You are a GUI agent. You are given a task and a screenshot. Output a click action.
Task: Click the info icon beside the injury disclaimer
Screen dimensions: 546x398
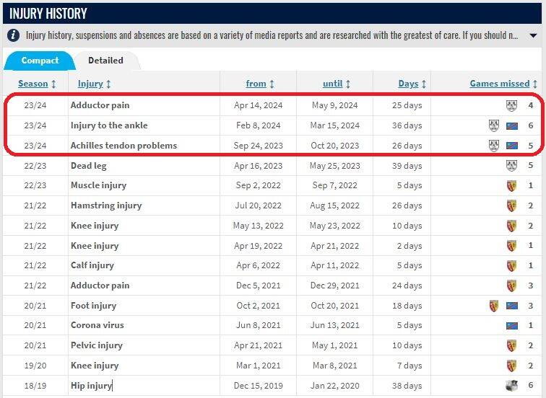pyautogui.click(x=13, y=35)
